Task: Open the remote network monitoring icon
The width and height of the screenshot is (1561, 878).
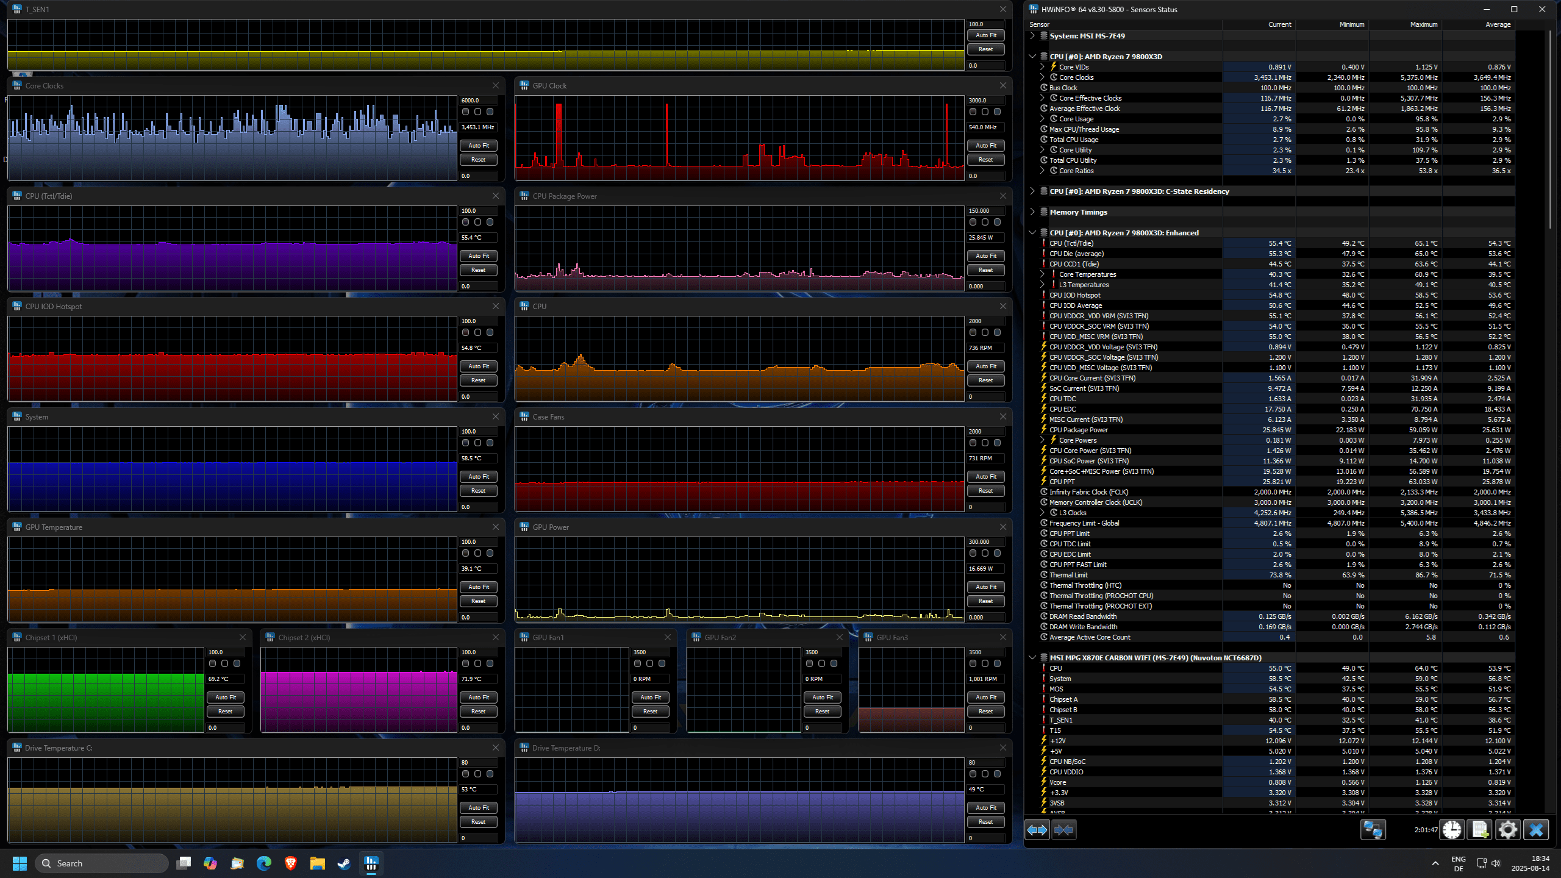Action: pyautogui.click(x=1373, y=830)
